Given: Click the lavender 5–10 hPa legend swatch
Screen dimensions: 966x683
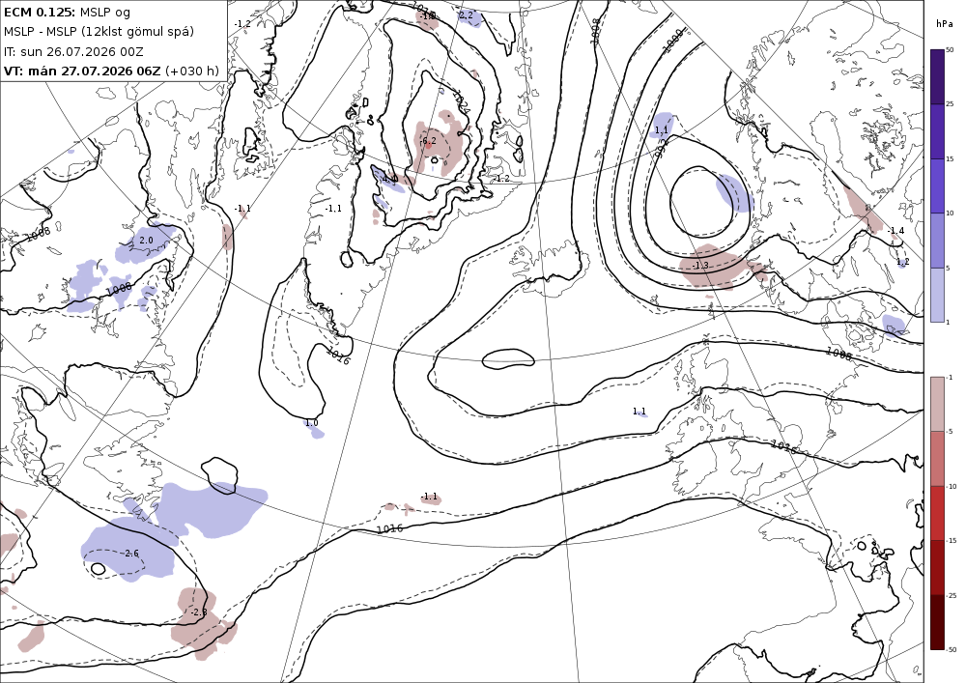Looking at the screenshot, I should pos(937,241).
